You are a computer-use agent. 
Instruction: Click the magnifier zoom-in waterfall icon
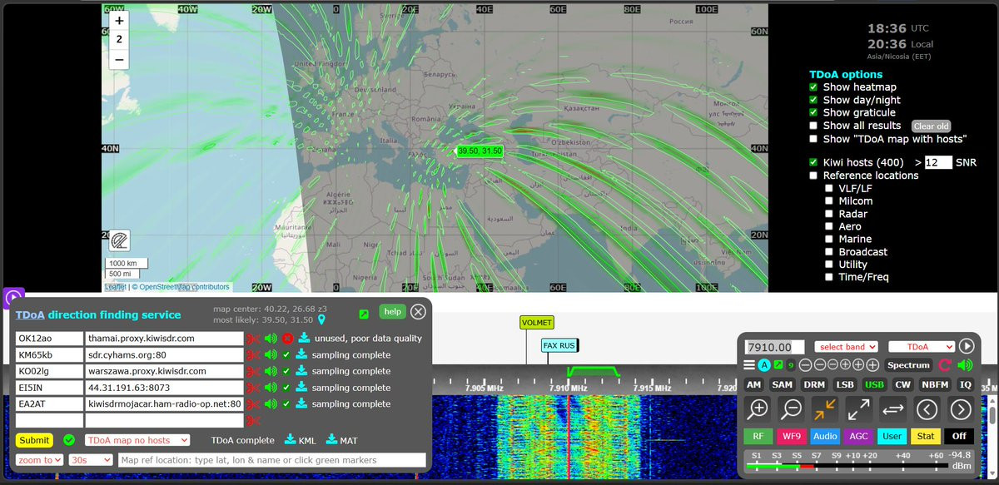(x=758, y=409)
